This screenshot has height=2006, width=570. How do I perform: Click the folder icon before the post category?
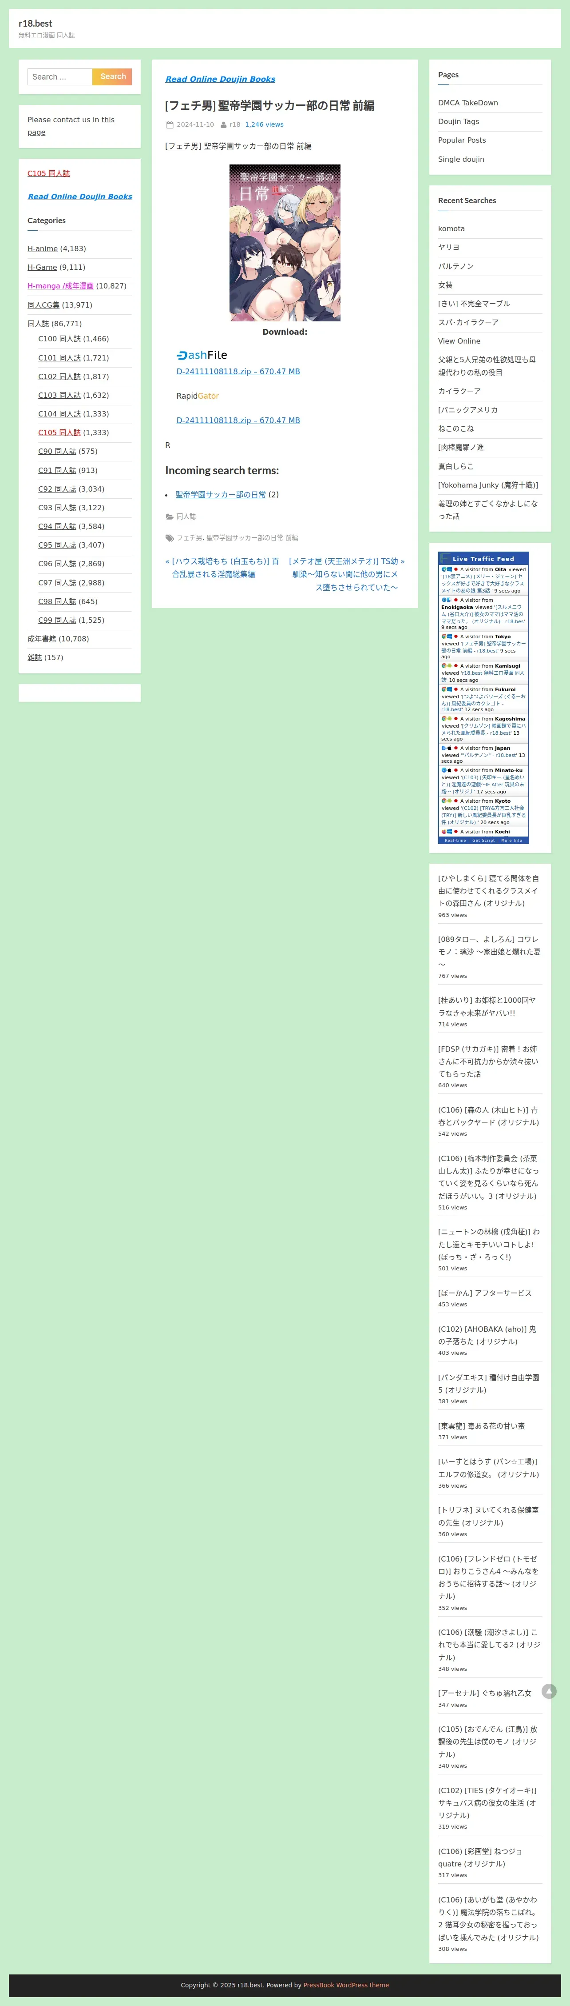(x=170, y=517)
